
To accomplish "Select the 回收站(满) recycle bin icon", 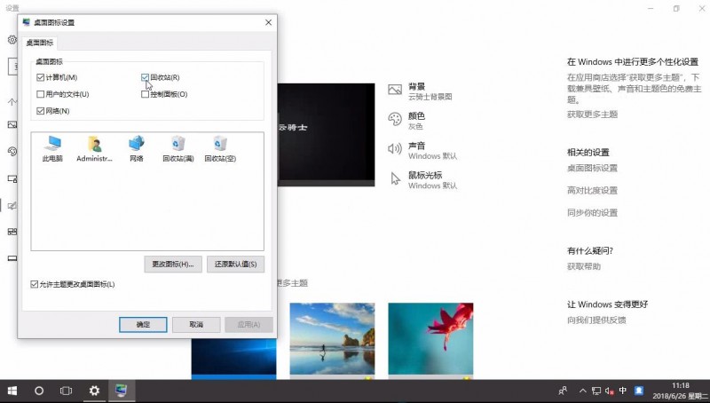I will pyautogui.click(x=178, y=149).
